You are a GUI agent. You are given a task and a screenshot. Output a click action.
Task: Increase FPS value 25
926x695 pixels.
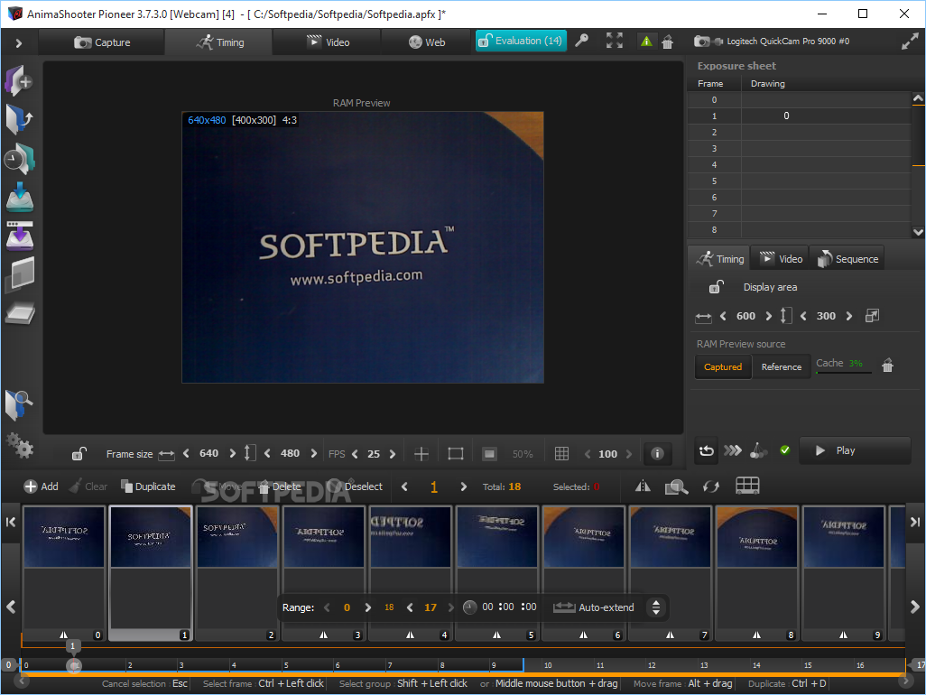click(x=392, y=454)
